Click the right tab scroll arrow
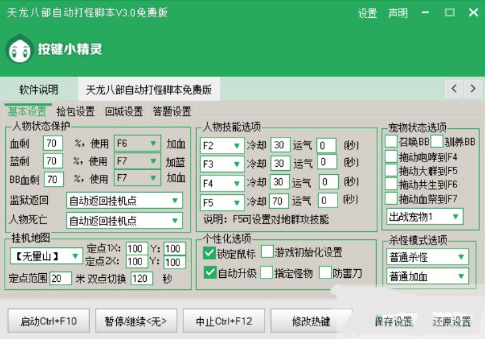The width and height of the screenshot is (485, 339). point(472,89)
